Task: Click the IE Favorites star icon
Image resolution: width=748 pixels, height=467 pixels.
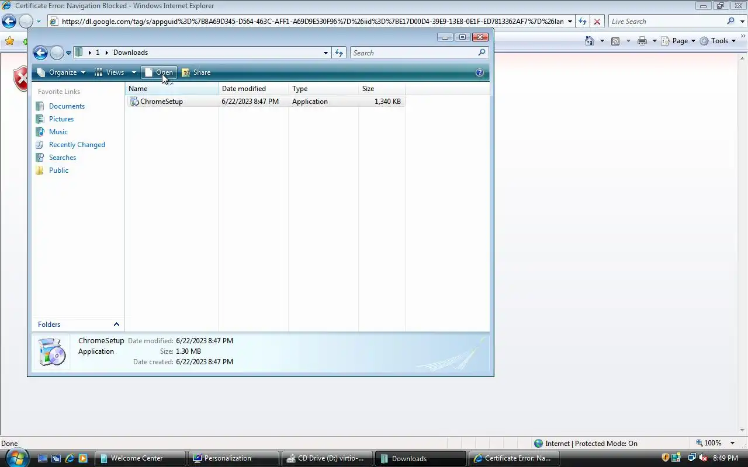Action: [9, 41]
